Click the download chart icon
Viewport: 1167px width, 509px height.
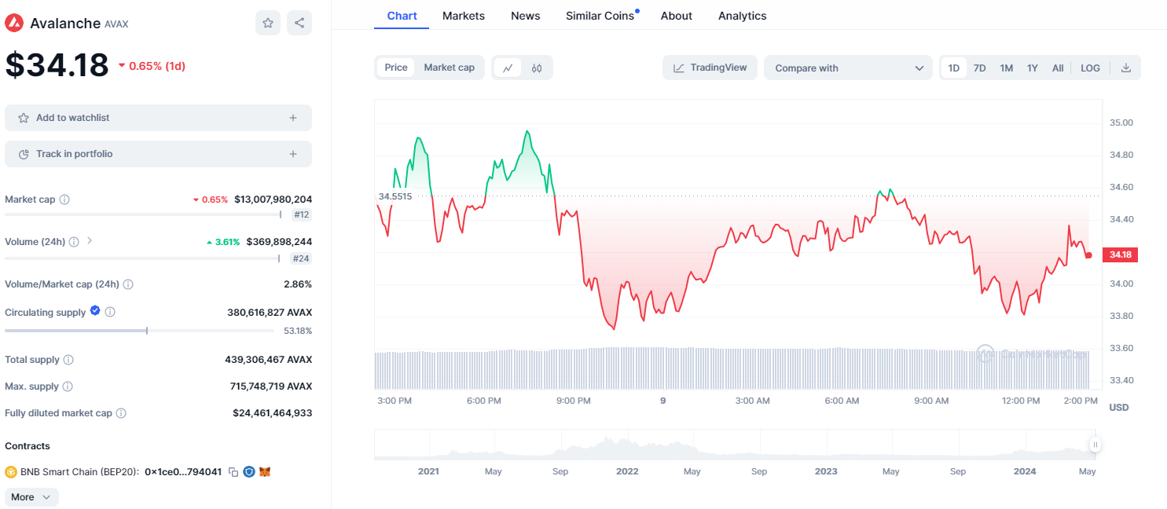1125,68
